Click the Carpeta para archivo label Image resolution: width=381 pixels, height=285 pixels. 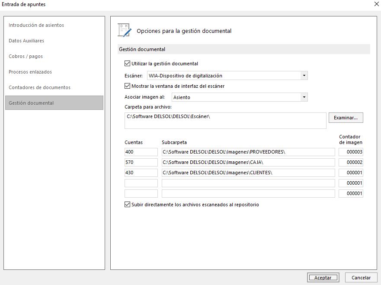tap(148, 107)
